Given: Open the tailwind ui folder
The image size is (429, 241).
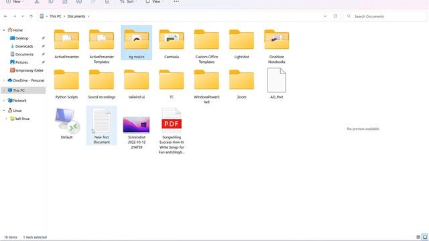Looking at the screenshot, I should click(x=137, y=84).
